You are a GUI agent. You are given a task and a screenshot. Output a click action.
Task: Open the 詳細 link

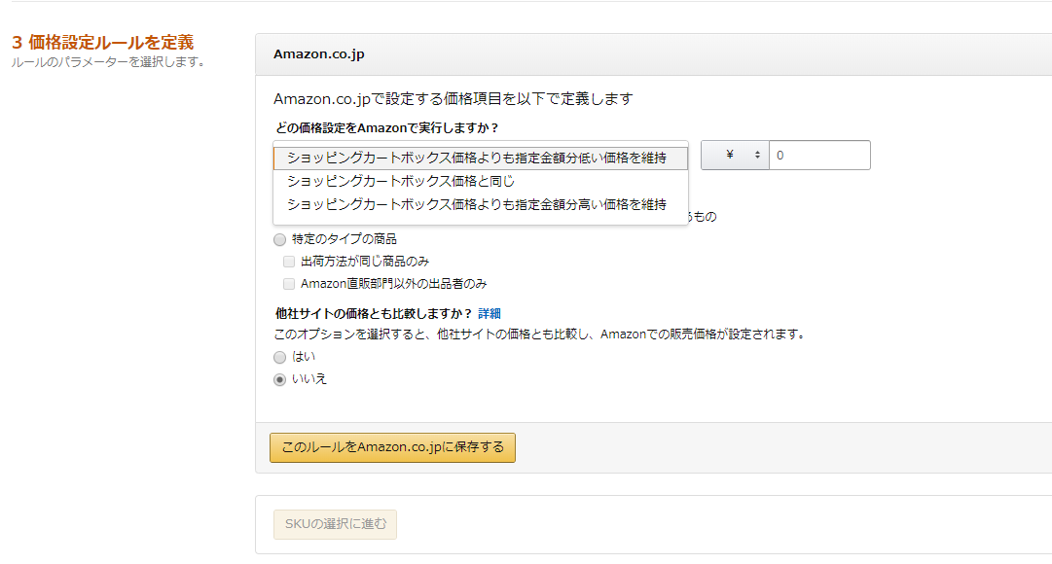490,313
